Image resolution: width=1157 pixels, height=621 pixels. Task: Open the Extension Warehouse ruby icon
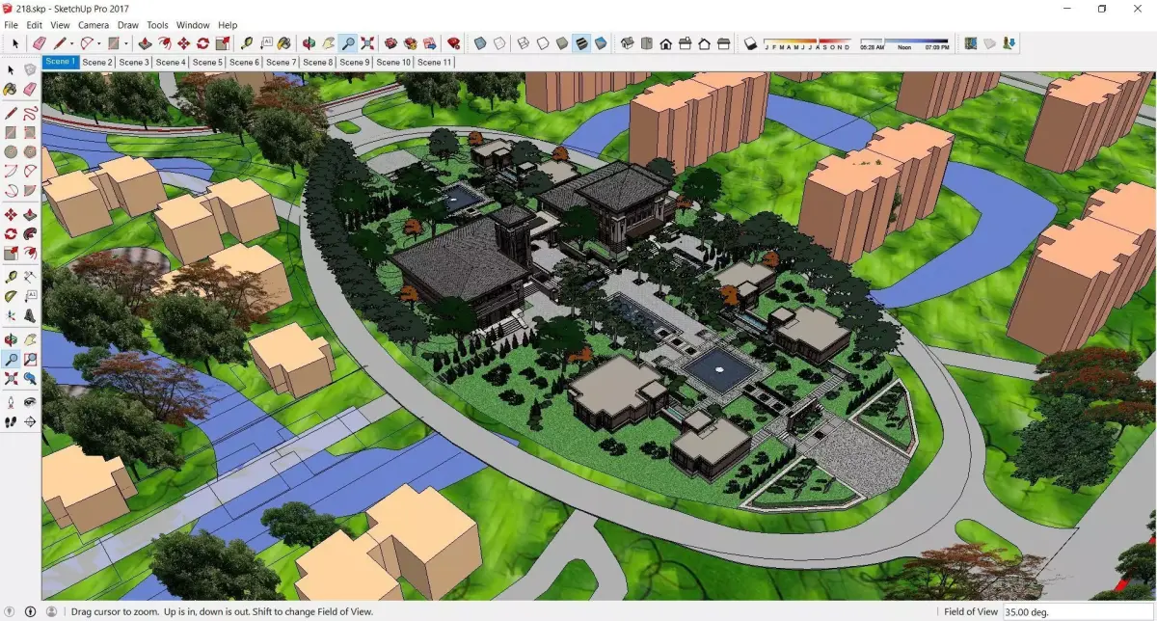coord(453,43)
